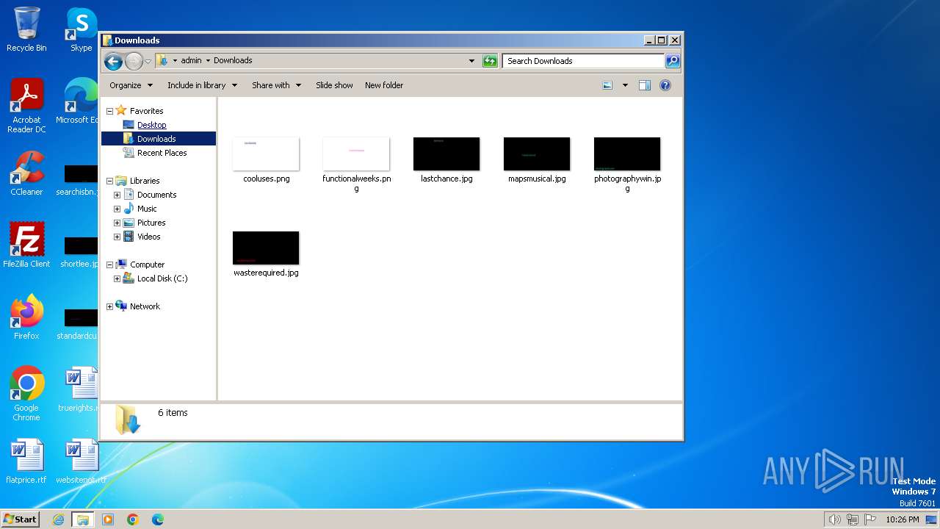The image size is (940, 529).
Task: Toggle the preview pane icon
Action: tap(644, 85)
